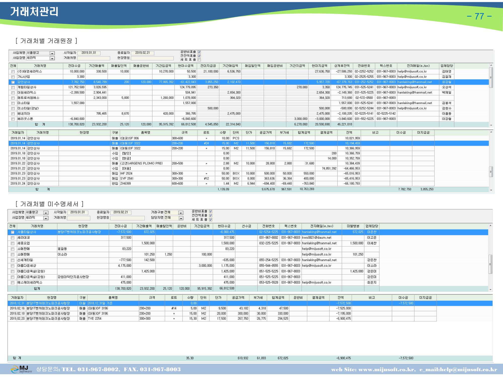Click the 현미지급액 column header

click(320, 66)
